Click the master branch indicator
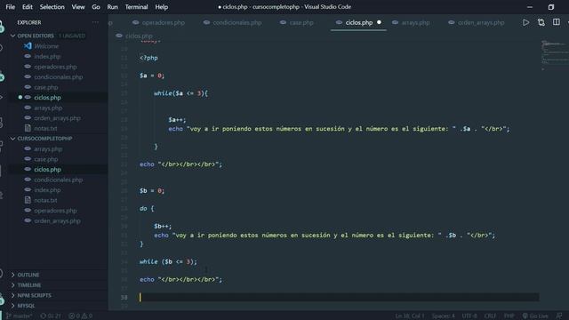This screenshot has height=320, width=569. (19, 316)
